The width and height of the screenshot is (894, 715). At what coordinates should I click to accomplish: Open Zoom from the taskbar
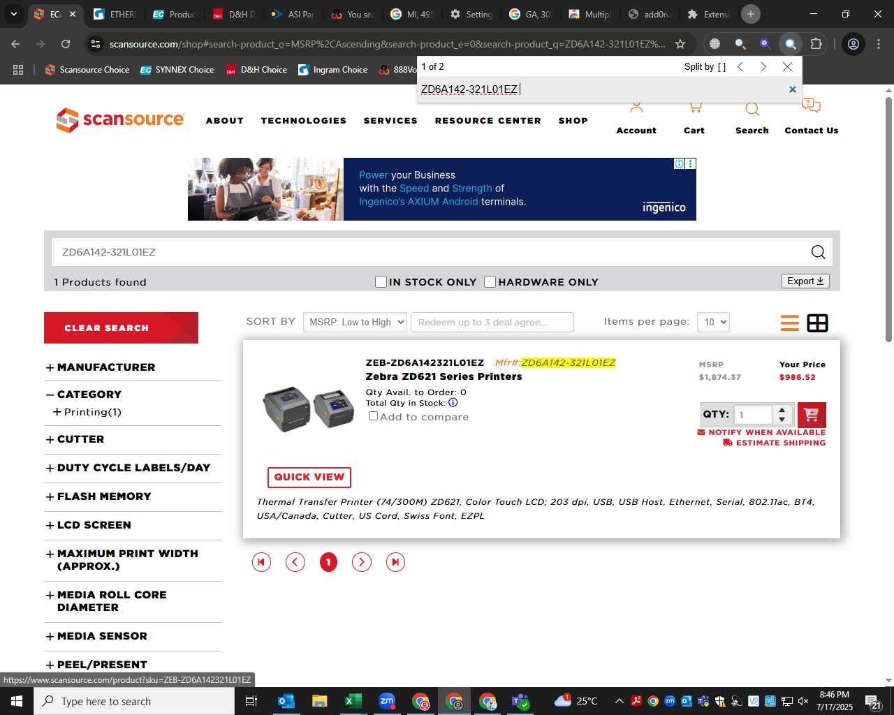(387, 700)
